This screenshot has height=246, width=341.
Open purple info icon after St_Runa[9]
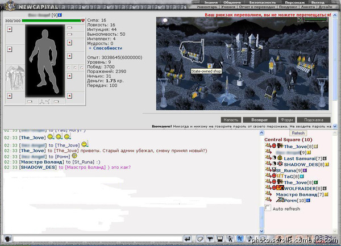305,170
